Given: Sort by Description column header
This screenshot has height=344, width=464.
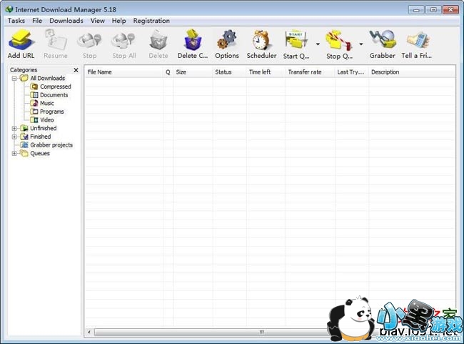Looking at the screenshot, I should click(x=412, y=72).
